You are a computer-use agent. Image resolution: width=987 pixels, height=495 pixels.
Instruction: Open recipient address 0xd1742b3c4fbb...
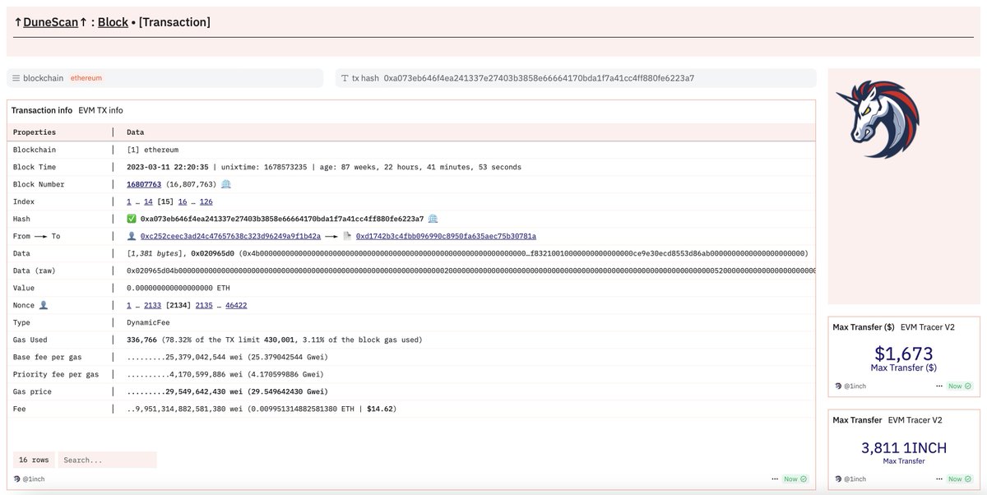(x=446, y=236)
